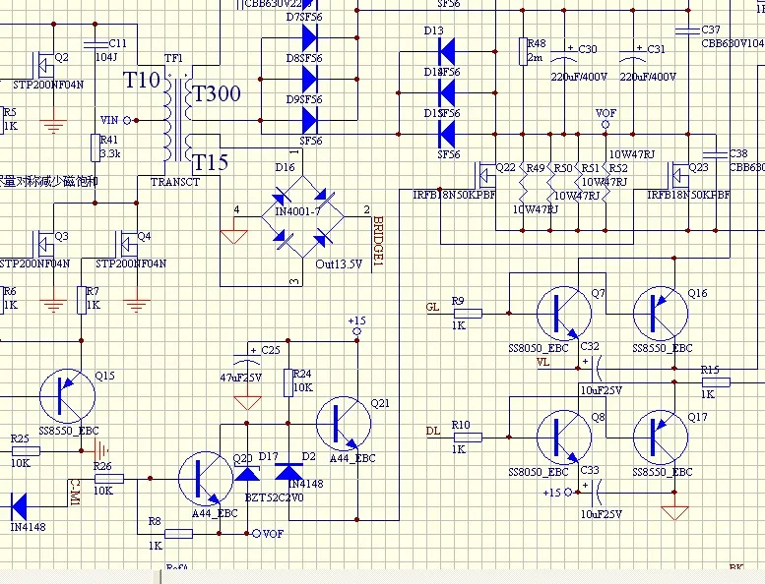Viewport: 765px width, 584px height.
Task: Select the GL net label
Action: pyautogui.click(x=433, y=307)
